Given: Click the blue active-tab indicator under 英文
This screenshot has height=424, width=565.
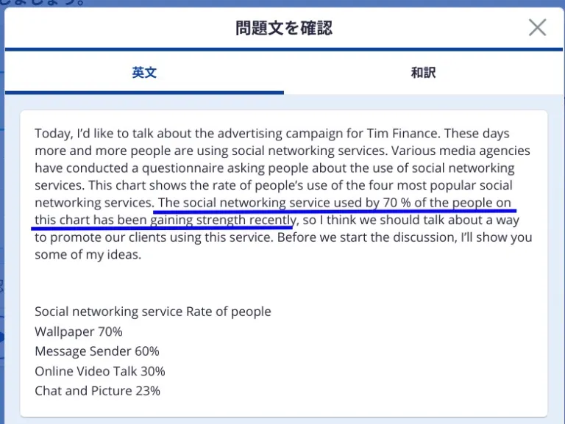Looking at the screenshot, I should [144, 92].
